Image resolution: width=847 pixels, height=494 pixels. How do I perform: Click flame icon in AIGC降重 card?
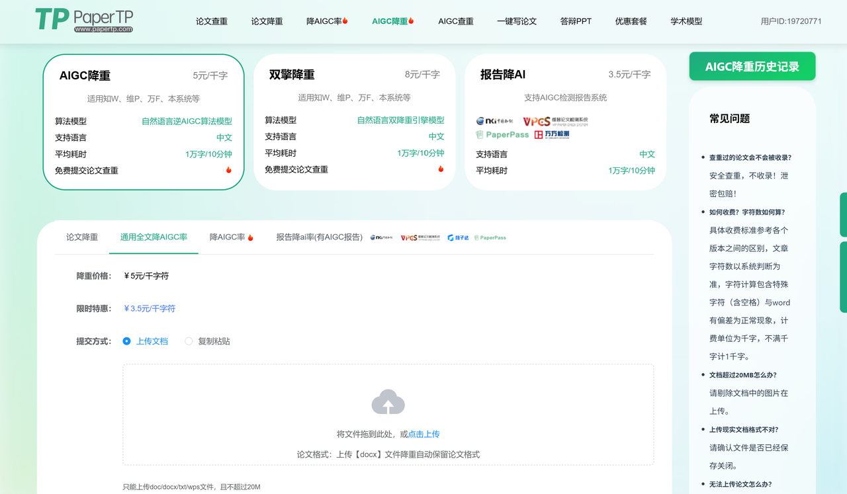(229, 170)
